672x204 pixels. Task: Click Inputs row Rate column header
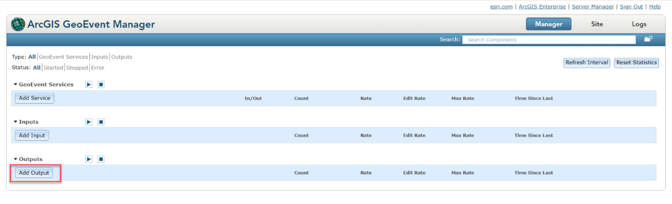[x=366, y=135]
